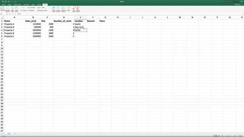The image size is (244, 137).
Task: Add a new sheet with plus button
Action: [15, 134]
